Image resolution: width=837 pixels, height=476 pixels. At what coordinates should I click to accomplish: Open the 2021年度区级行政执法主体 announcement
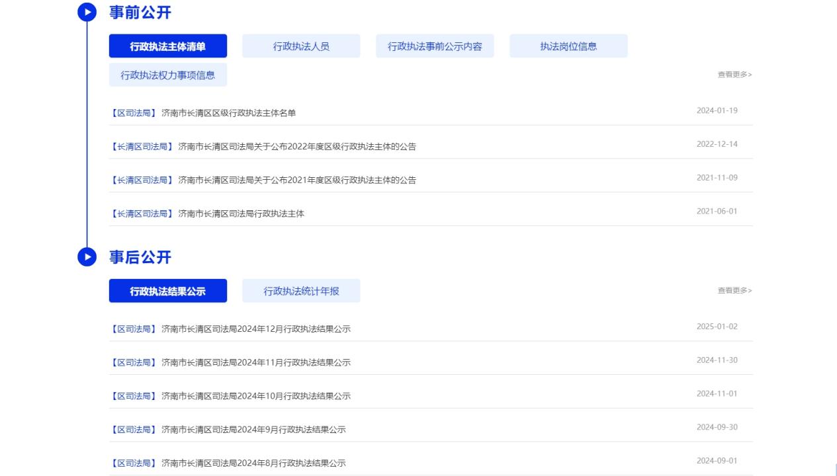tap(297, 180)
